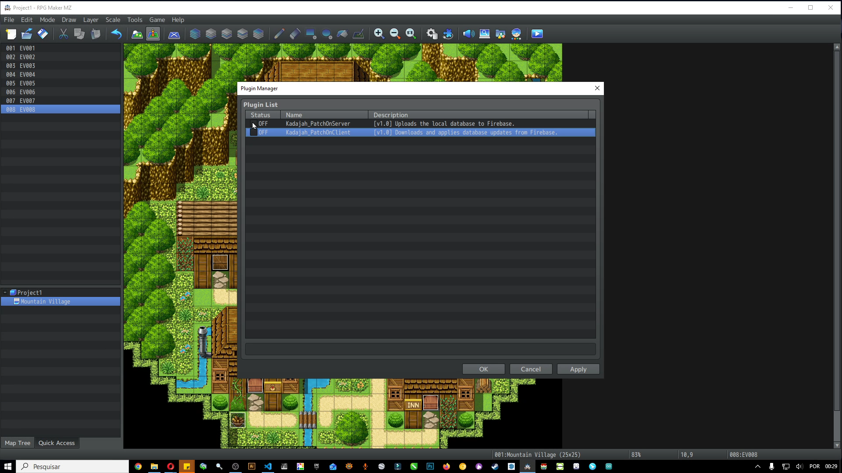Close the Plugin Manager dialog
The image size is (842, 473).
[597, 88]
